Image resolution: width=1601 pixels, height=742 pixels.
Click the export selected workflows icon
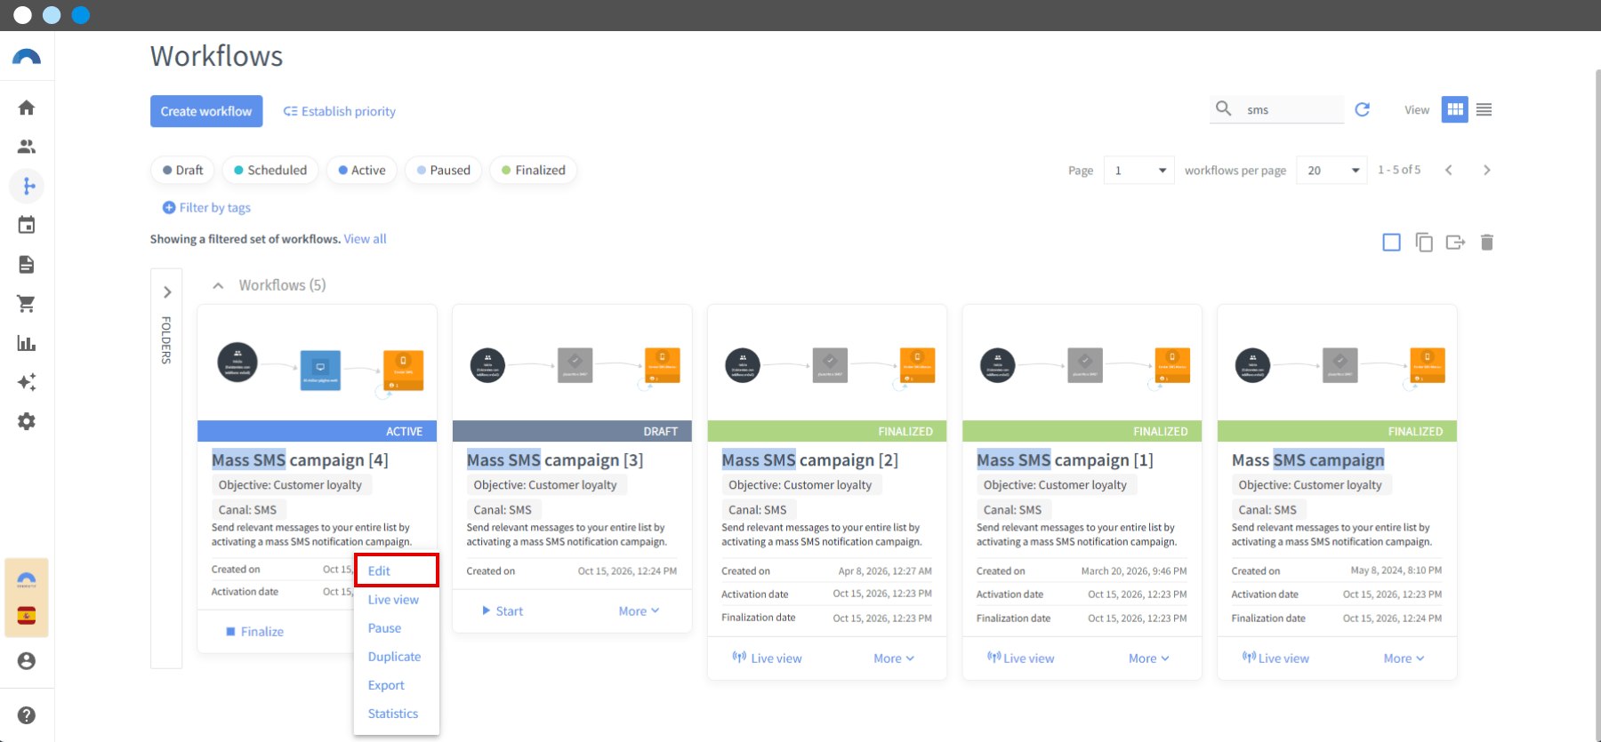click(1455, 242)
